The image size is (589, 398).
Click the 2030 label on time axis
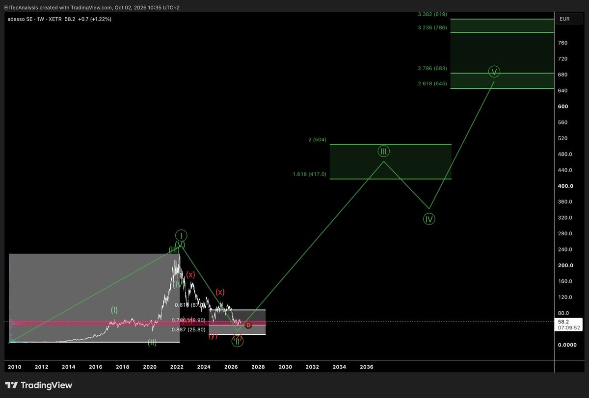click(285, 367)
